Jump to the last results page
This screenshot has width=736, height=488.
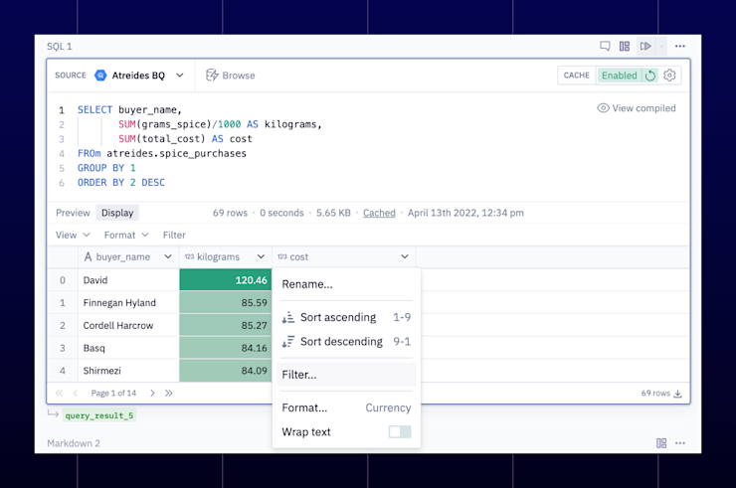tap(168, 393)
